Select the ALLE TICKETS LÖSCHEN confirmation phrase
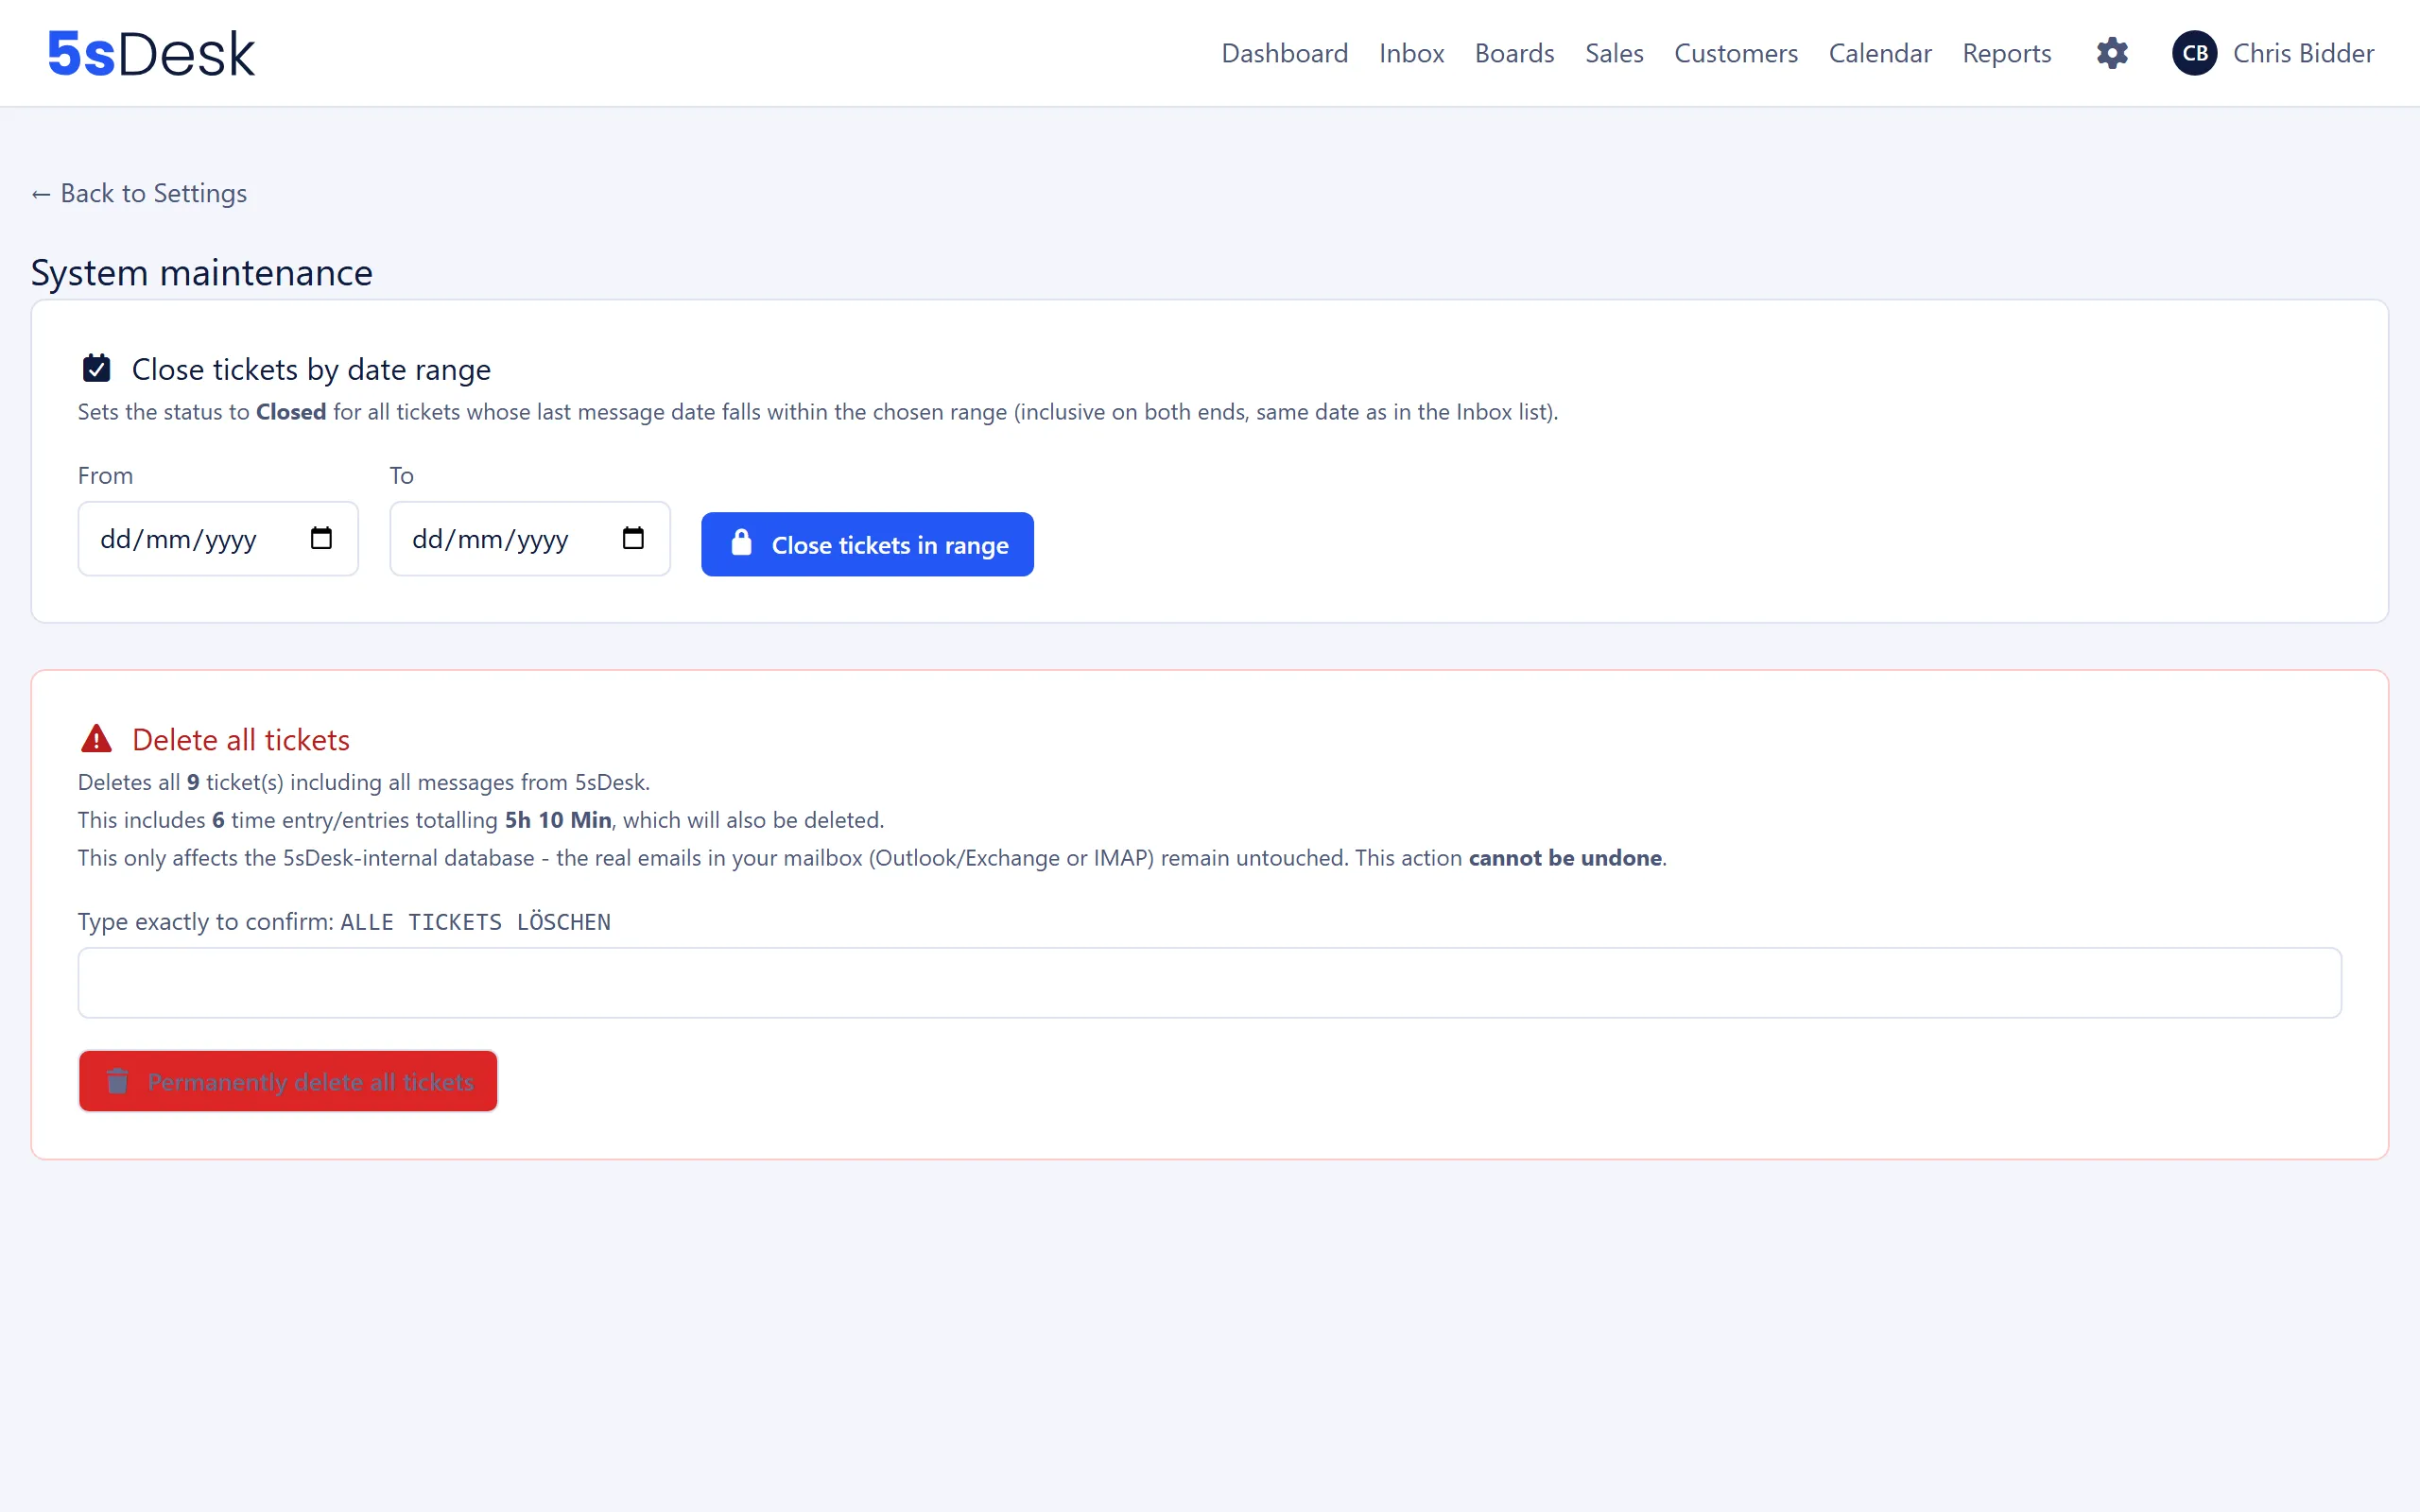The height and width of the screenshot is (1512, 2420). click(475, 922)
